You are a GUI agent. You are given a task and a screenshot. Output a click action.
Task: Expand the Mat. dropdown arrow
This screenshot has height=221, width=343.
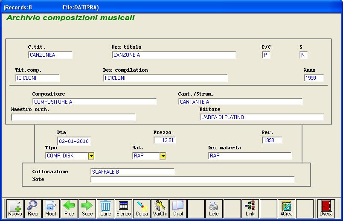pos(163,156)
